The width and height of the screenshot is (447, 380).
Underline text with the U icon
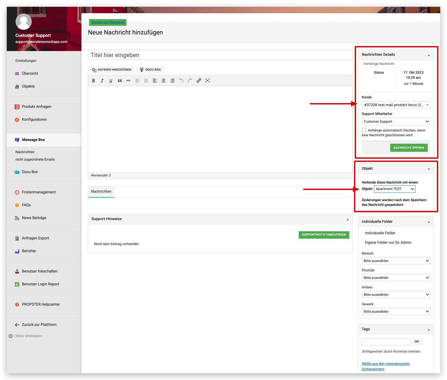tap(111, 80)
